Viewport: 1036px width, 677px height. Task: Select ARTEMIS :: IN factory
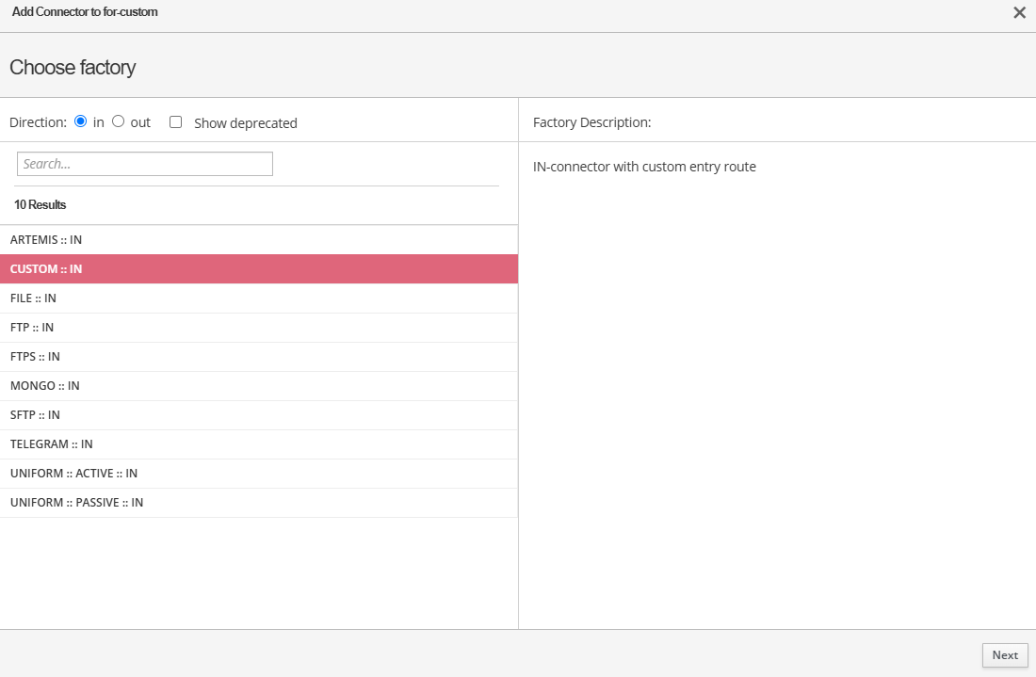46,240
